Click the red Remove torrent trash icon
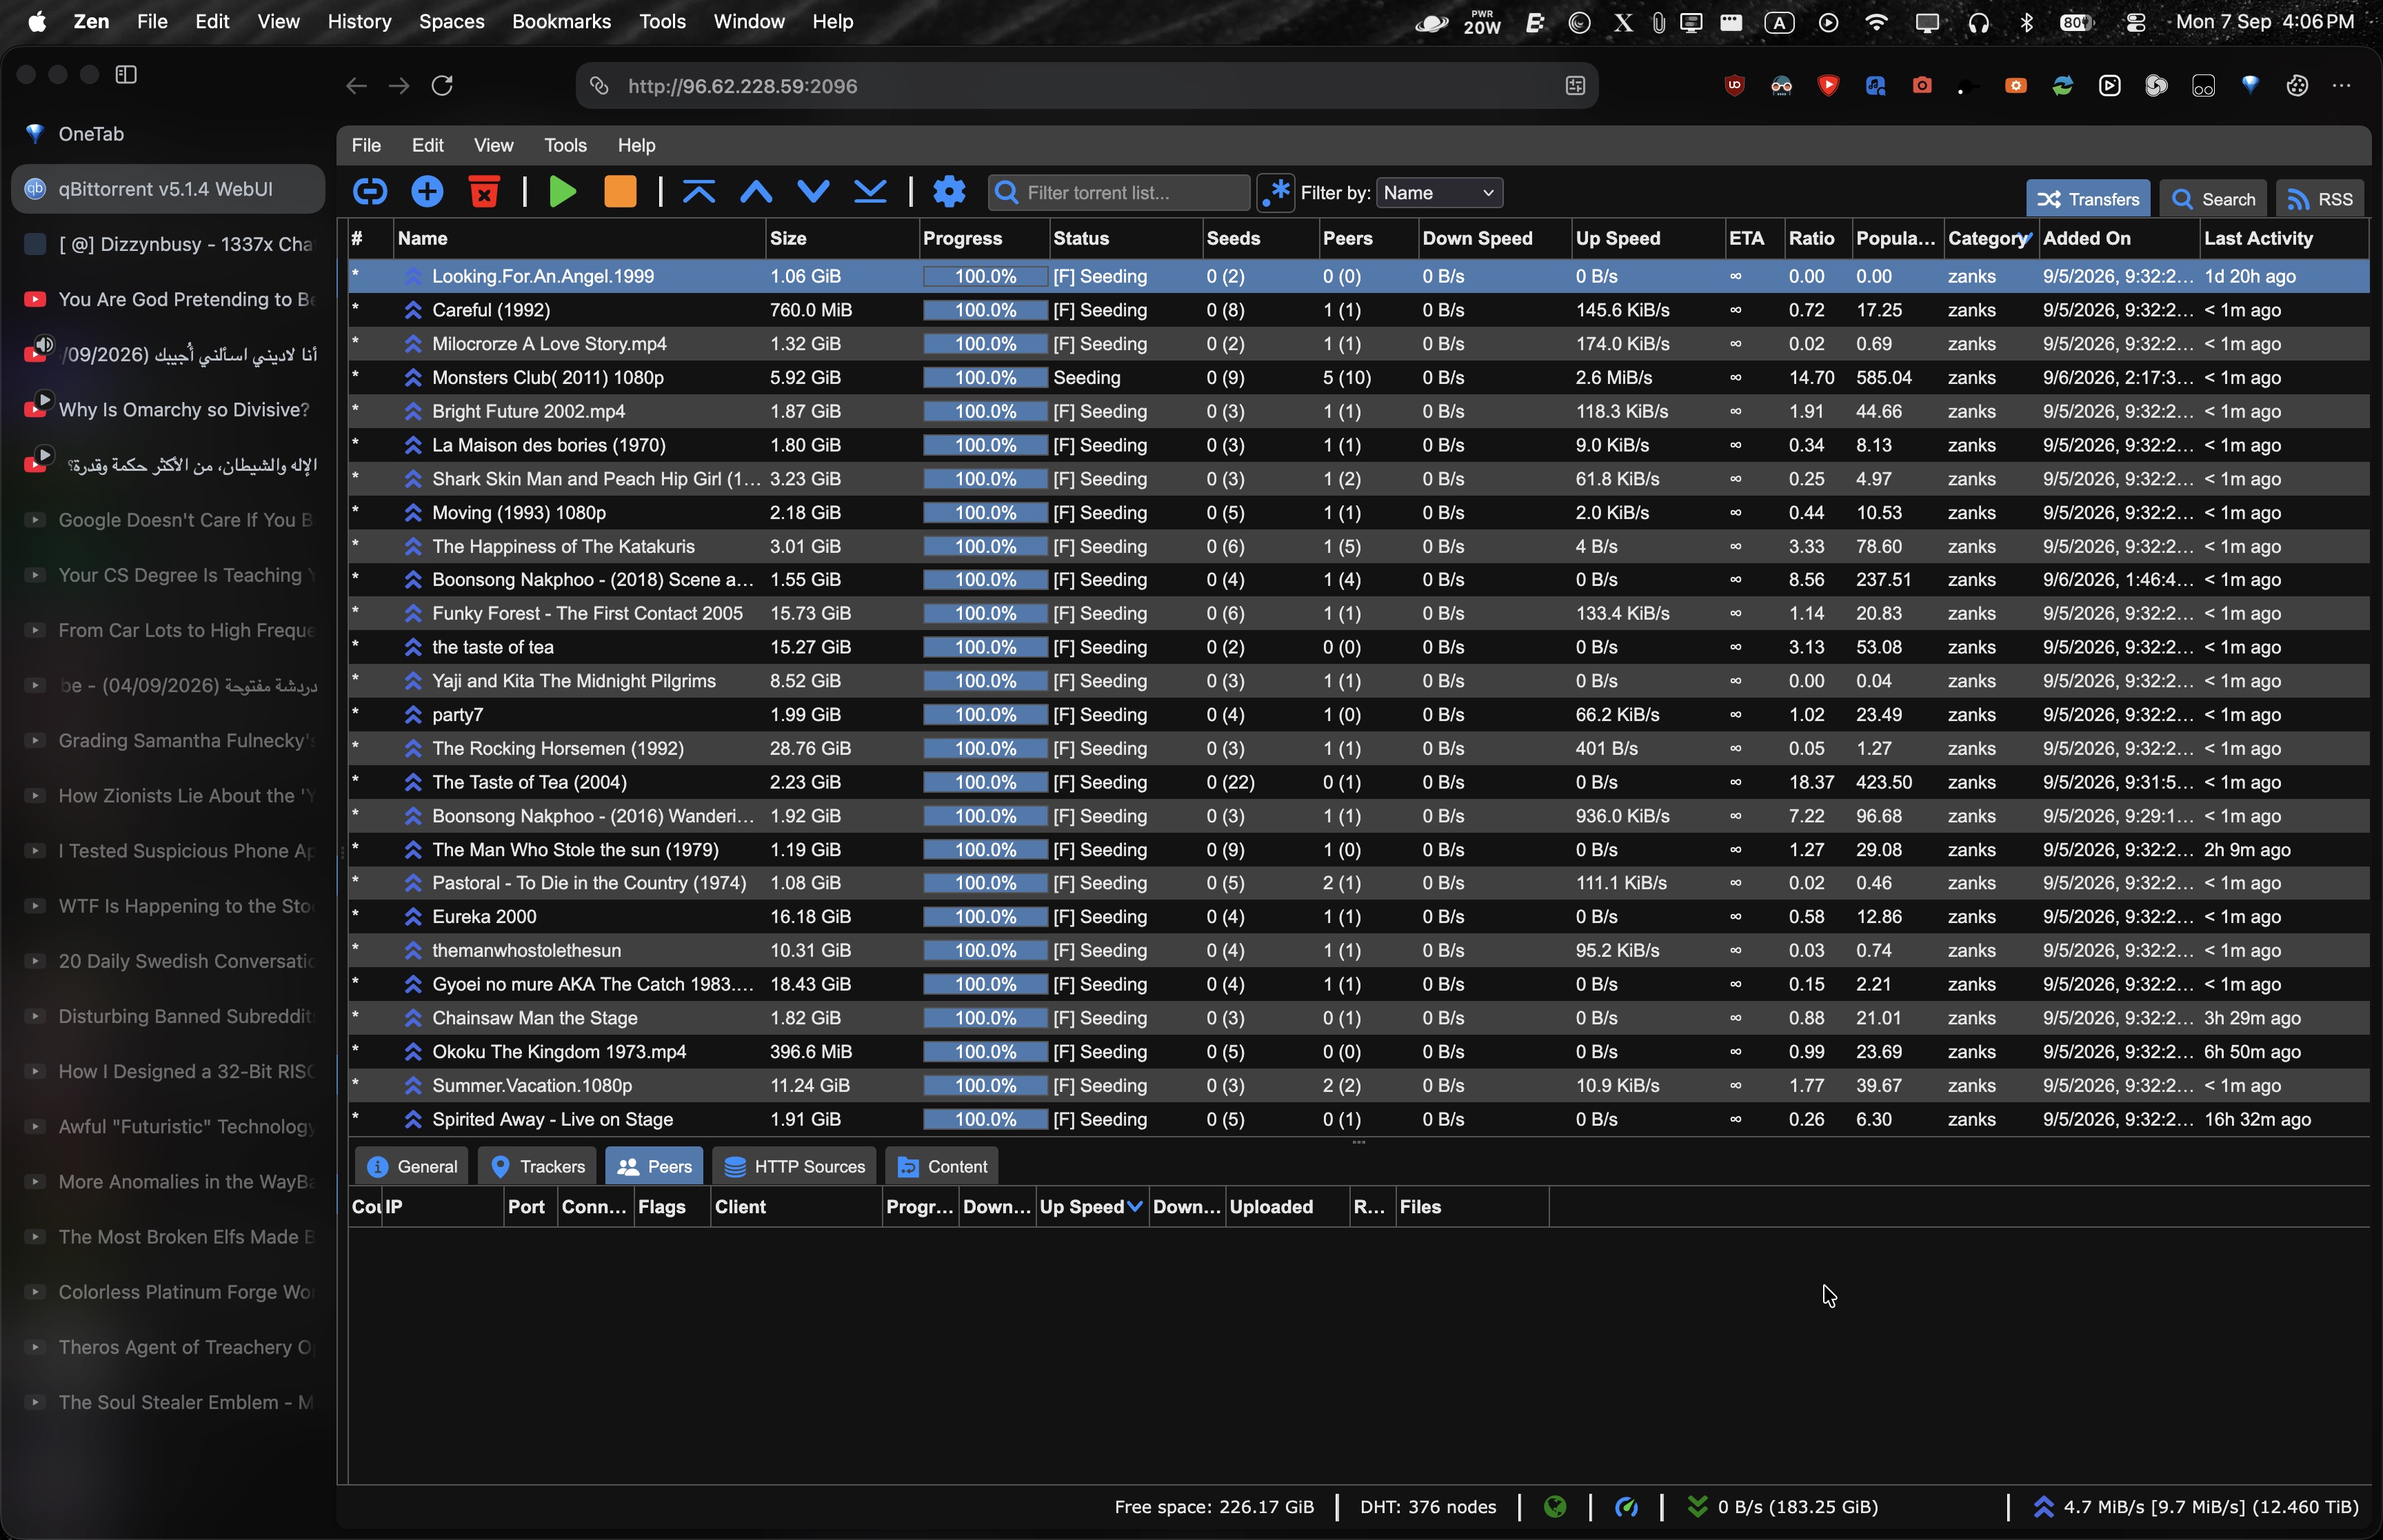 point(484,192)
